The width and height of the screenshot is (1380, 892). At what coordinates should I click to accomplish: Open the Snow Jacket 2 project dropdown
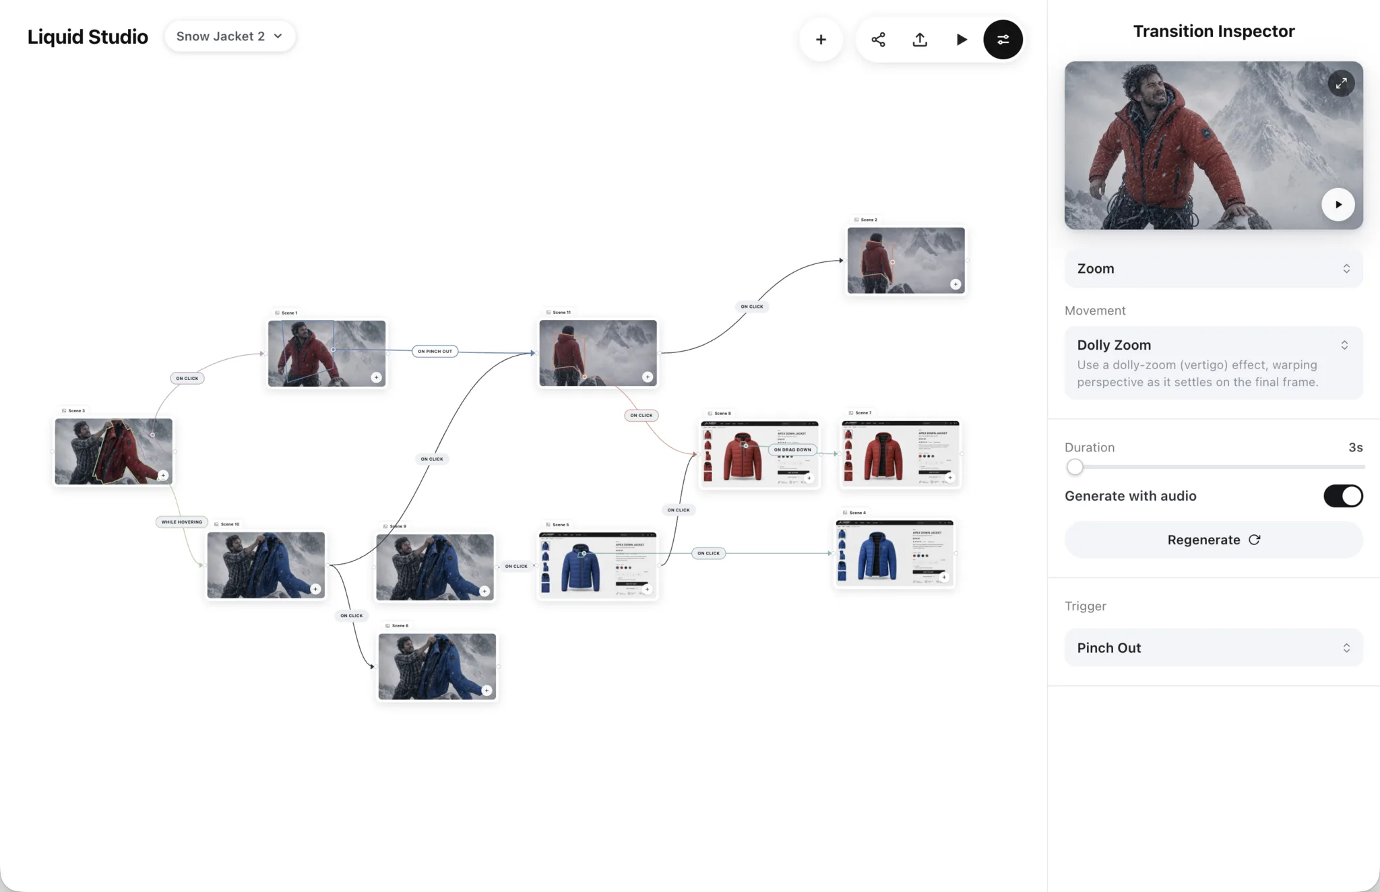coord(230,36)
